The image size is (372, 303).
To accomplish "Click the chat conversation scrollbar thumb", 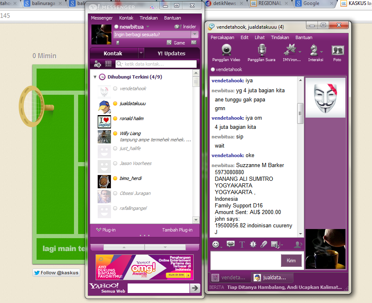I will tap(300, 113).
